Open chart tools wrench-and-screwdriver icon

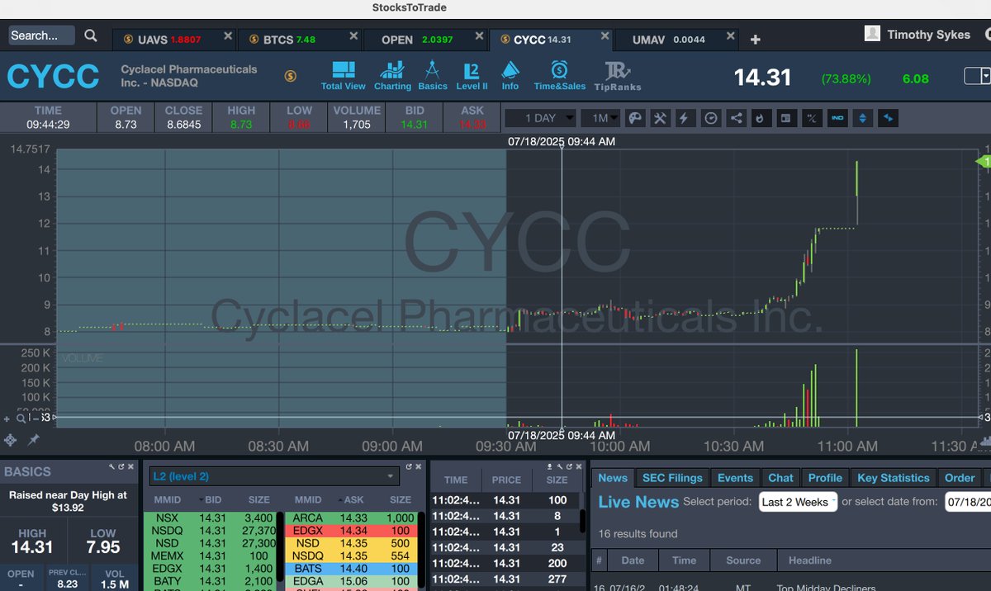click(659, 118)
